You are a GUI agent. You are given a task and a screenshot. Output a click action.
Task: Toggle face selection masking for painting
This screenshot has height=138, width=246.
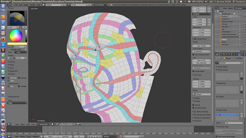[x=57, y=124]
